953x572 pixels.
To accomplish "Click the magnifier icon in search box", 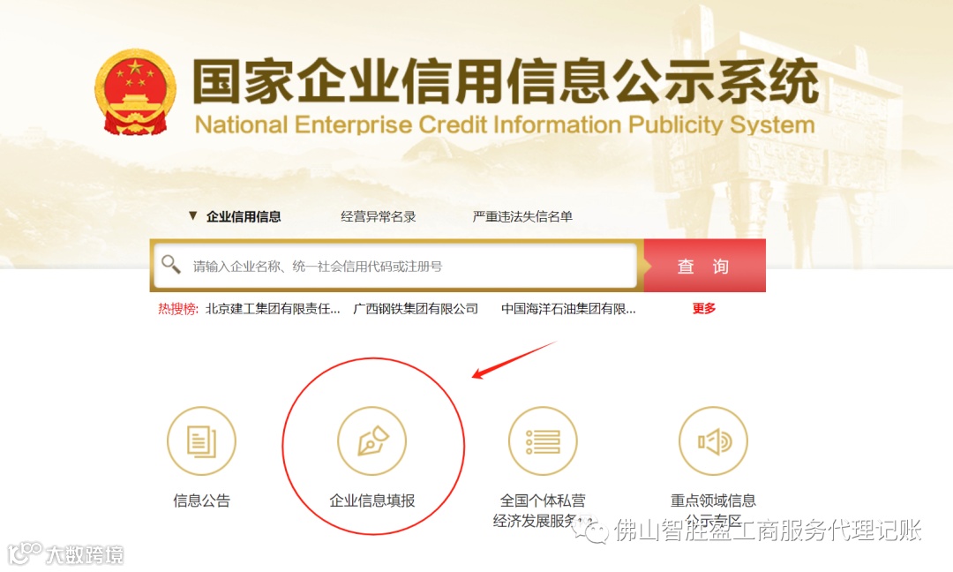I will (x=171, y=265).
